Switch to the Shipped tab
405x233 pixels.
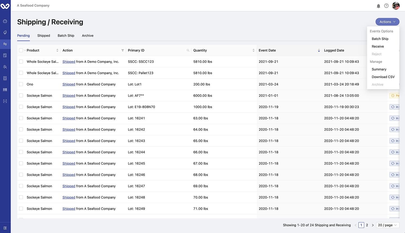coord(44,36)
